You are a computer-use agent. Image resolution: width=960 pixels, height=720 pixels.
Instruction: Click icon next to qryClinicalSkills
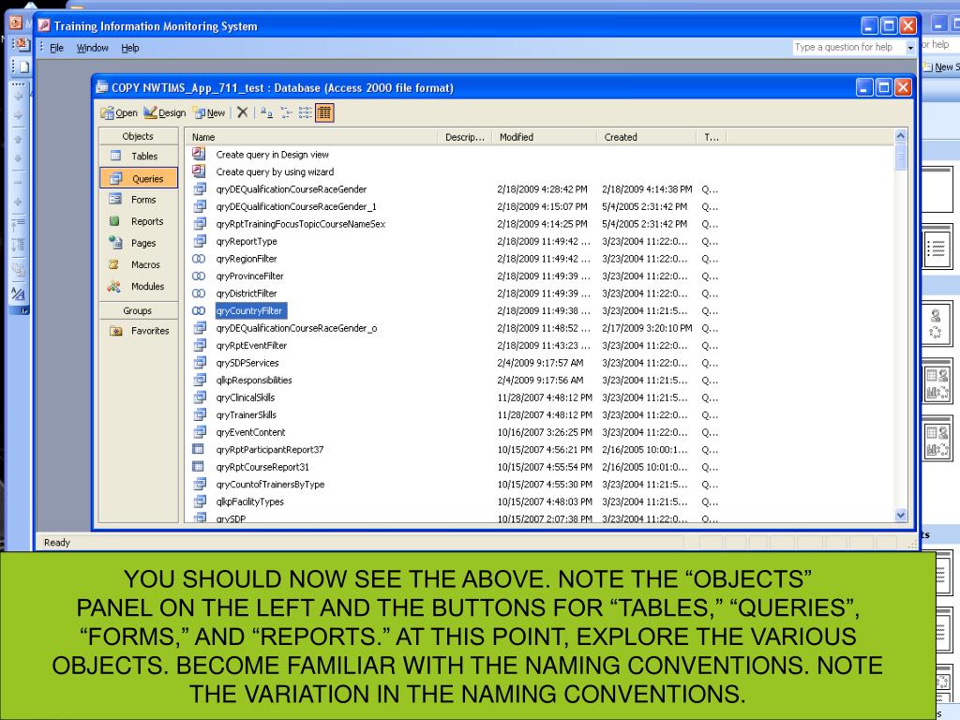200,397
